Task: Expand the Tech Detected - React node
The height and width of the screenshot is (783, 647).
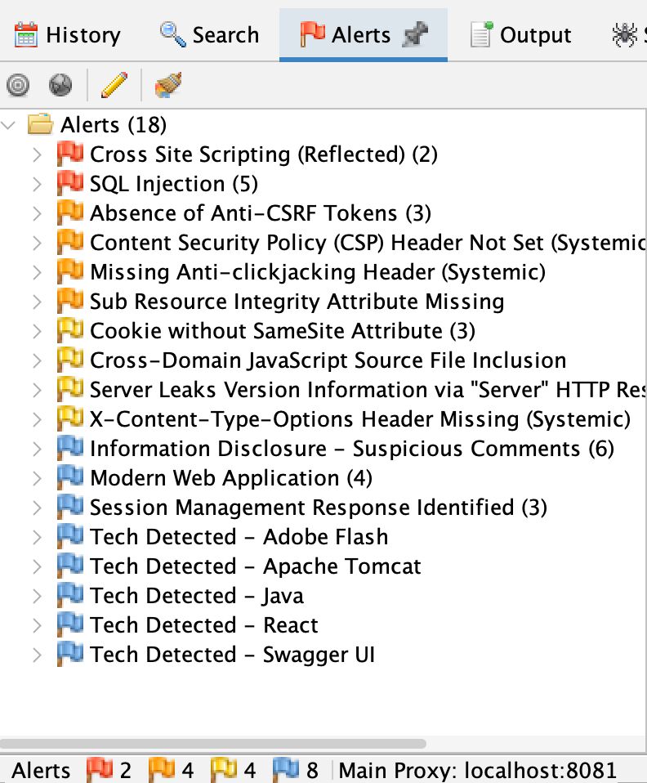Action: [37, 625]
